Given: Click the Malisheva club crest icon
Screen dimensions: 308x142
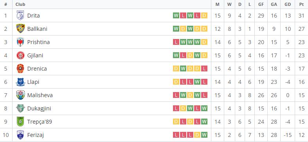Looking at the screenshot, I should (x=20, y=95).
